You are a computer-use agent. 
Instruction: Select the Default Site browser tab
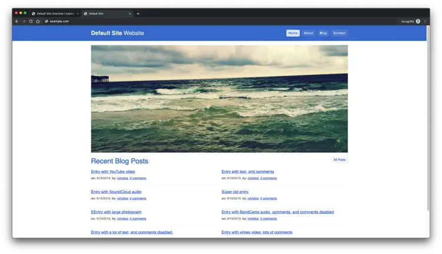(107, 14)
